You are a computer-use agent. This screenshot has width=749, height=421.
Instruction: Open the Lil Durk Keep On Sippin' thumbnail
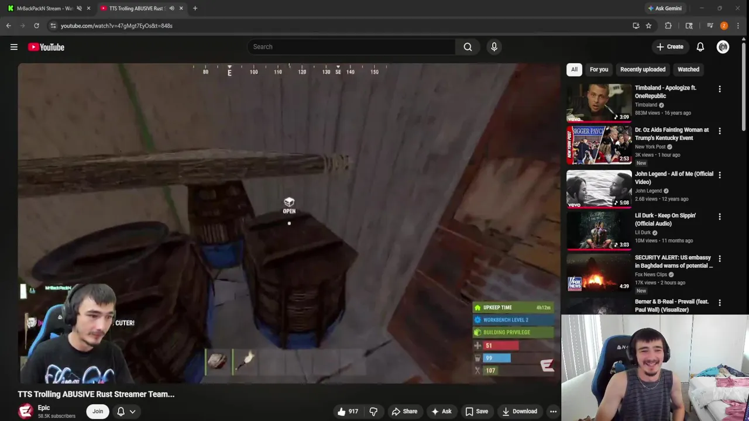click(599, 230)
